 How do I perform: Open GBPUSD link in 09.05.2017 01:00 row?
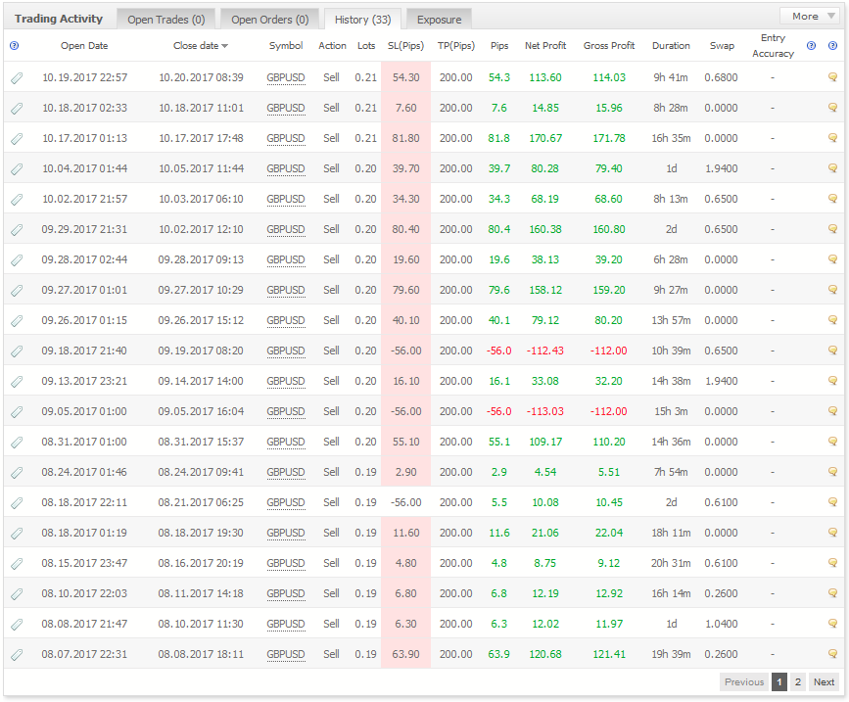[286, 411]
